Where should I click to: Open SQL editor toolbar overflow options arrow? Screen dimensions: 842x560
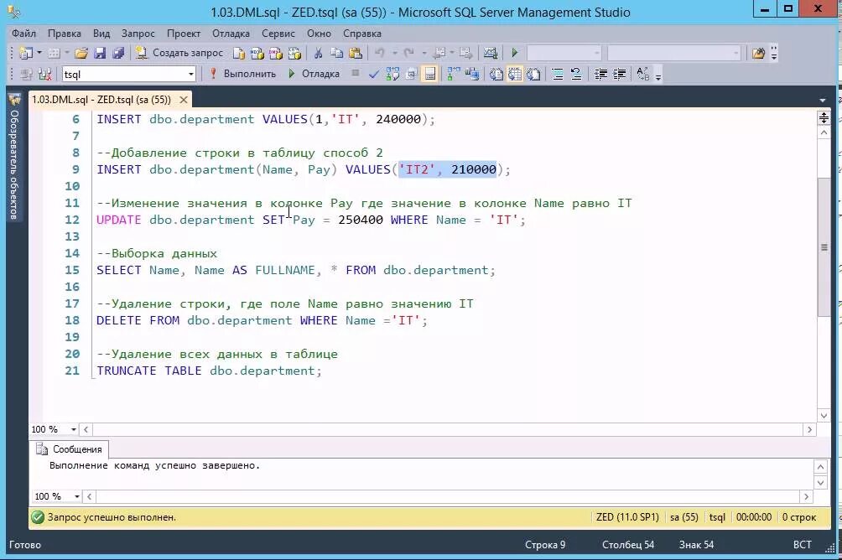pos(658,75)
